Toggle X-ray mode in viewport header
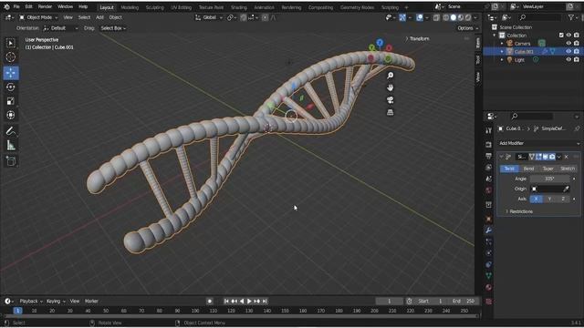Viewport: 584px width, 328px height. coord(436,17)
